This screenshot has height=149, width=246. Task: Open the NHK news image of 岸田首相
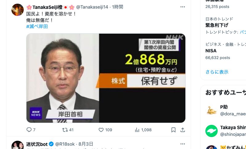point(106,78)
